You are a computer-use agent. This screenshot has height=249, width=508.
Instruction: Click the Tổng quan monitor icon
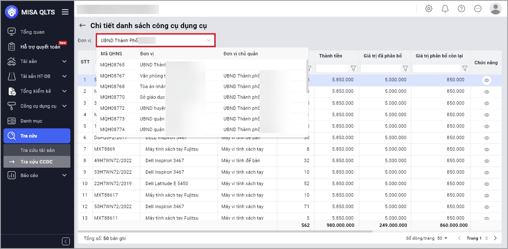coord(11,32)
